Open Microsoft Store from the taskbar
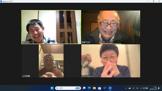 point(99,88)
